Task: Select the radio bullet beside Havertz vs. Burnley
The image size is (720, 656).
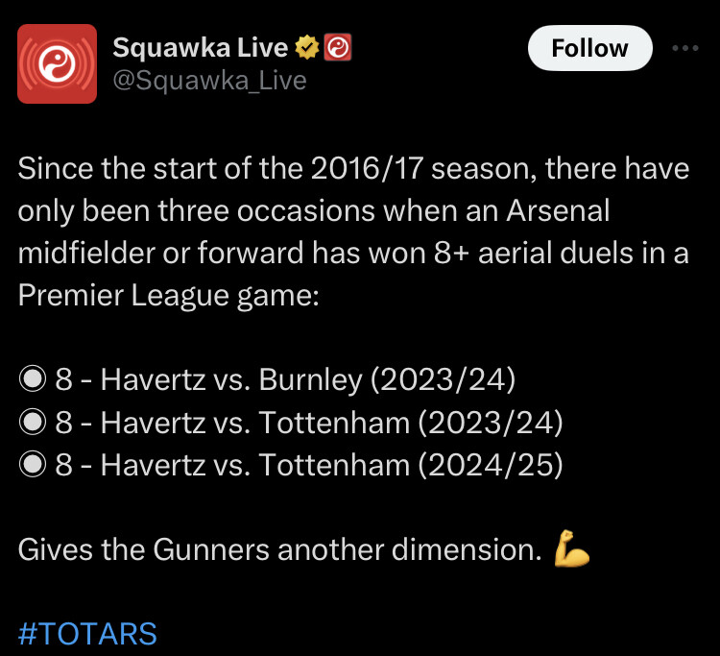Action: tap(33, 379)
